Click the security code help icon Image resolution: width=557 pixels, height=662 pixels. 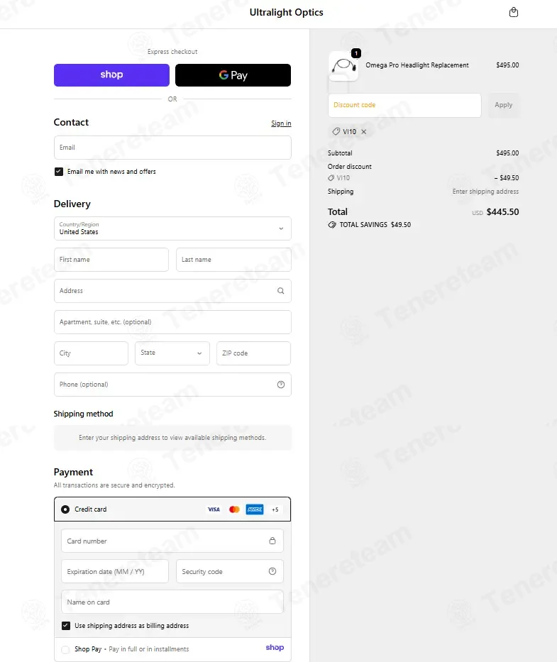point(272,571)
